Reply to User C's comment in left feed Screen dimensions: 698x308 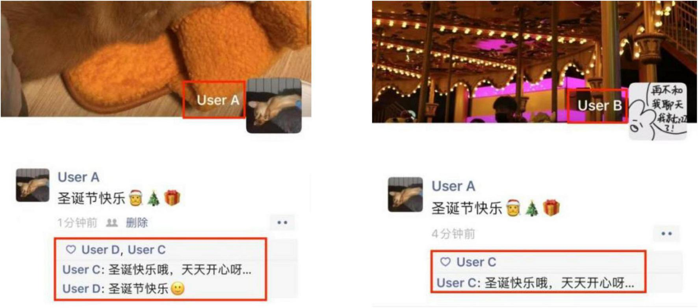(157, 270)
